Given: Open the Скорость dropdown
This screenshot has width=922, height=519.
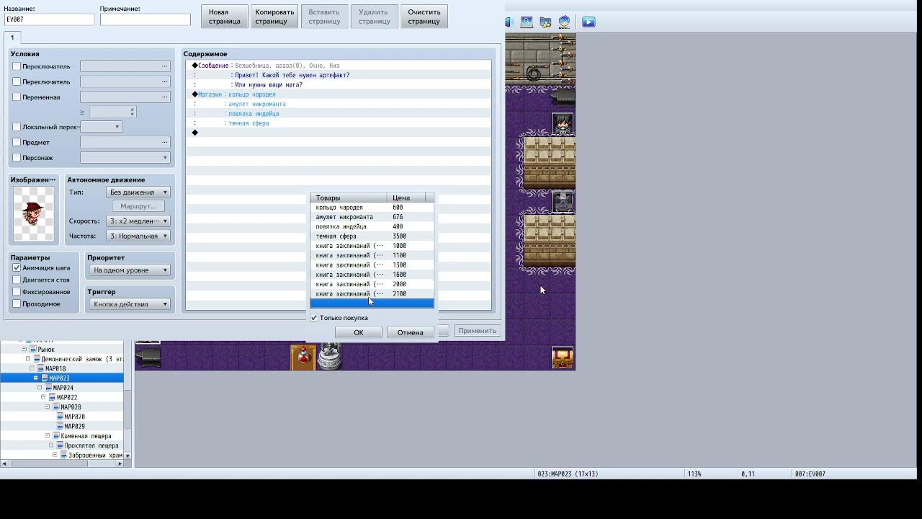Looking at the screenshot, I should [138, 221].
